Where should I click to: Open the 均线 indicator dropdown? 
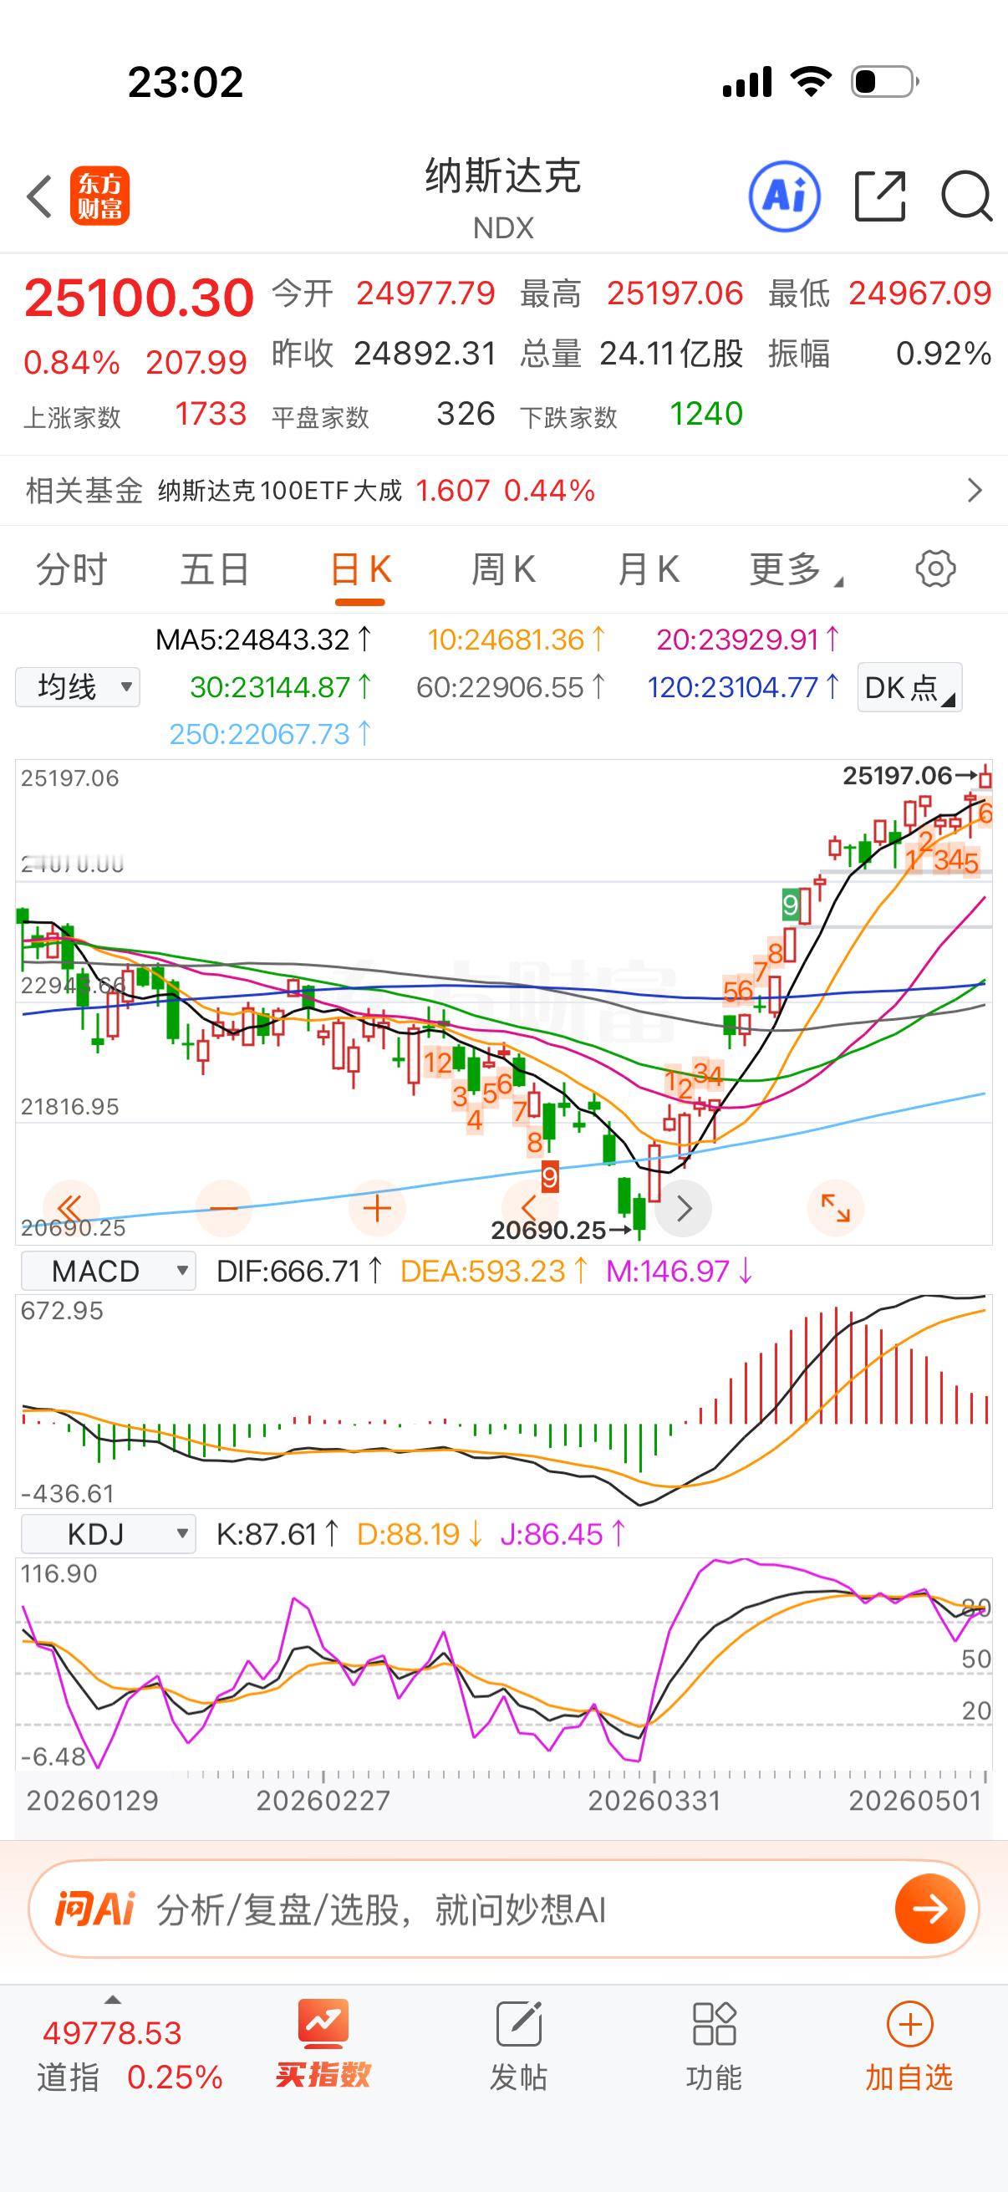(x=78, y=686)
